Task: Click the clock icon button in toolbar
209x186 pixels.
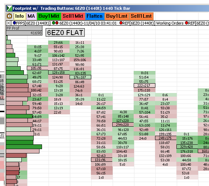Action: (9, 16)
